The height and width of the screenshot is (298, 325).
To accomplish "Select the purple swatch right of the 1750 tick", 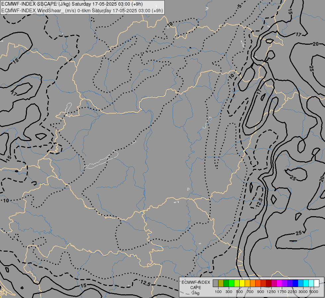I will 284,283.
